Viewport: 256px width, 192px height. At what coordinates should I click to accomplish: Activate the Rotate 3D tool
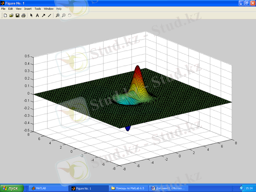(x=69, y=15)
